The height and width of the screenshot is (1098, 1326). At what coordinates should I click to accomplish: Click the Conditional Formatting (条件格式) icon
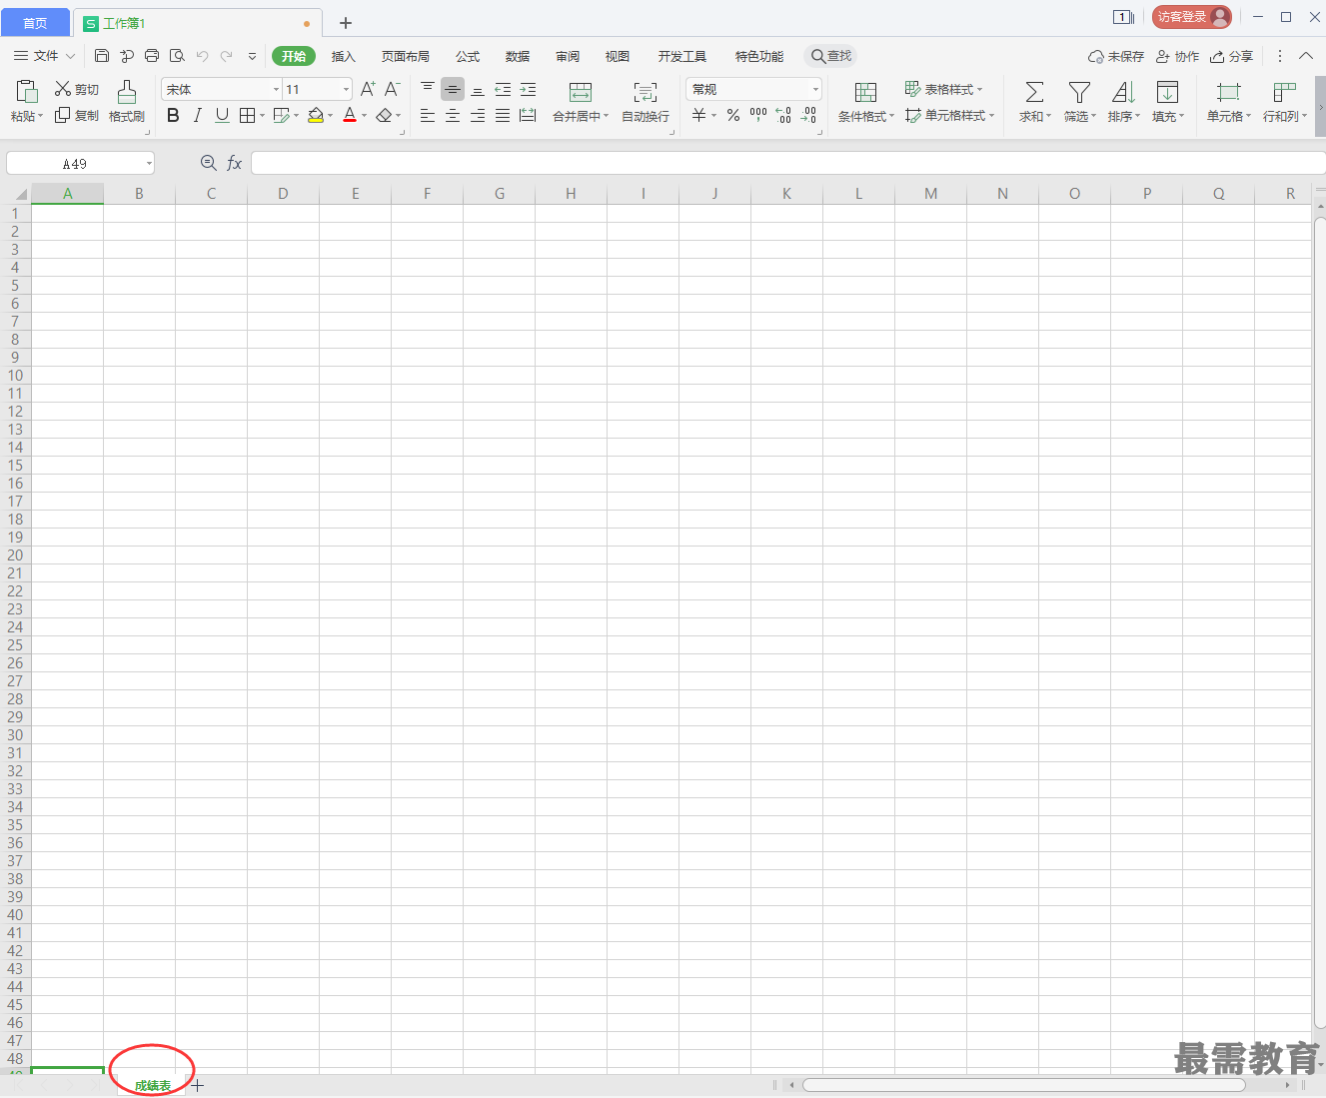click(866, 92)
